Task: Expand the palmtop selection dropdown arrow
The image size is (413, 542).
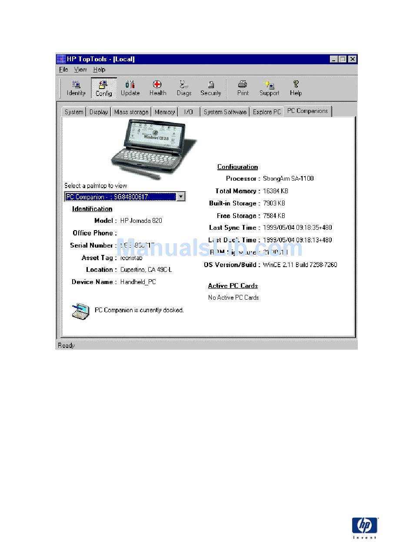Action: tap(181, 197)
